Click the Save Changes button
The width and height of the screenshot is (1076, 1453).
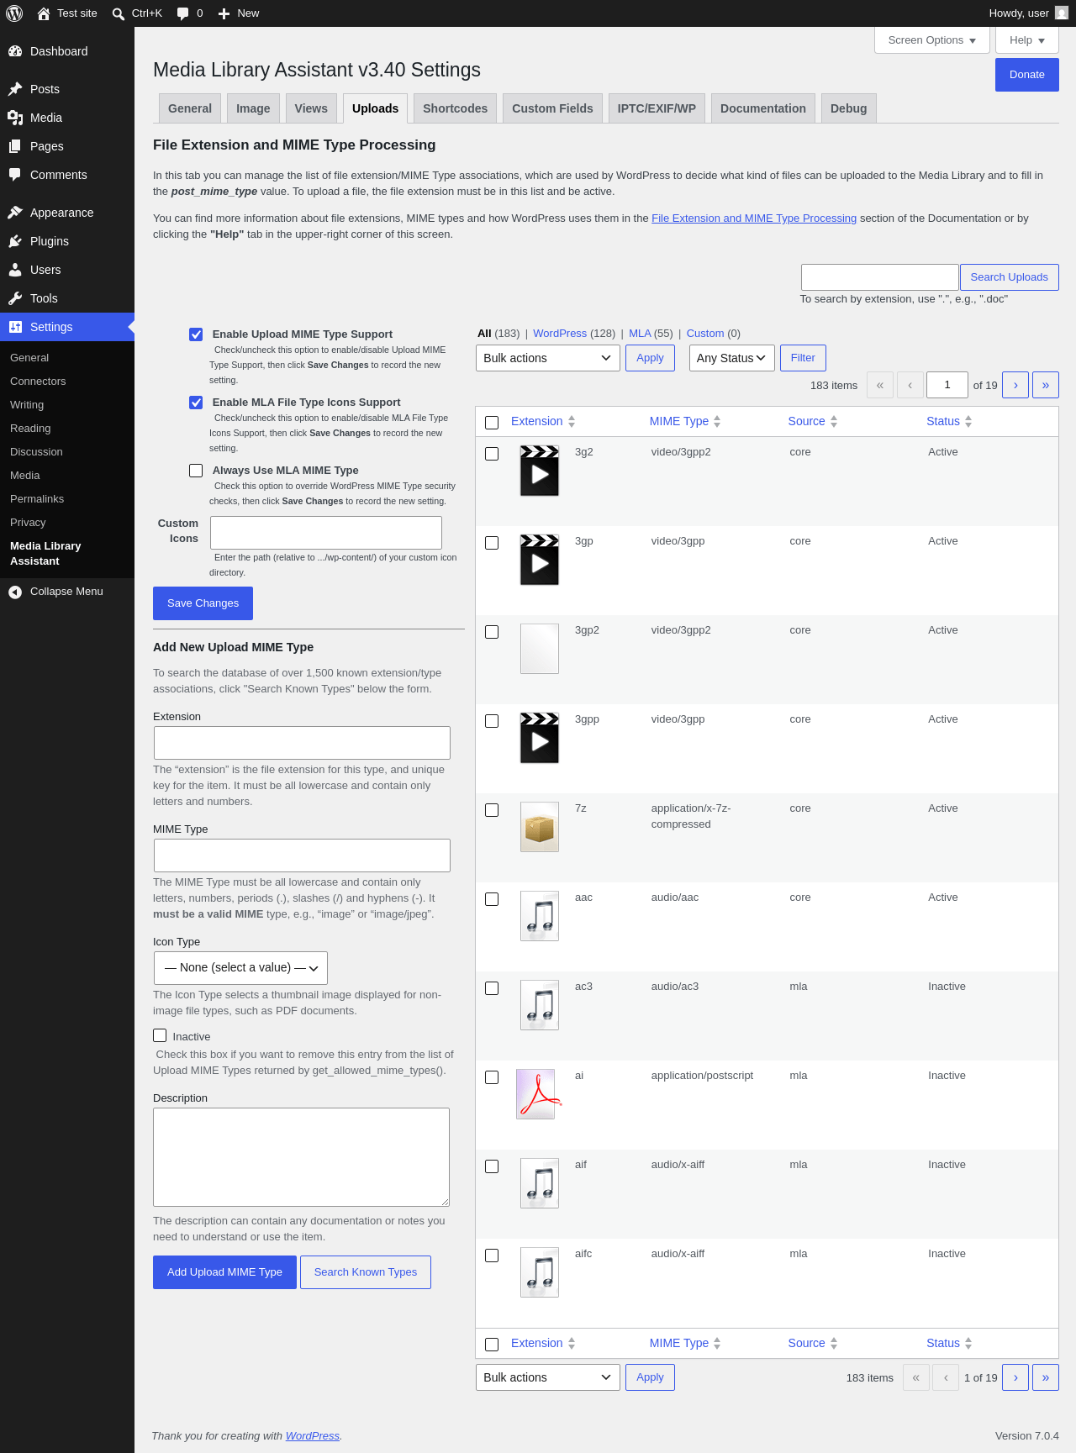[x=203, y=603]
